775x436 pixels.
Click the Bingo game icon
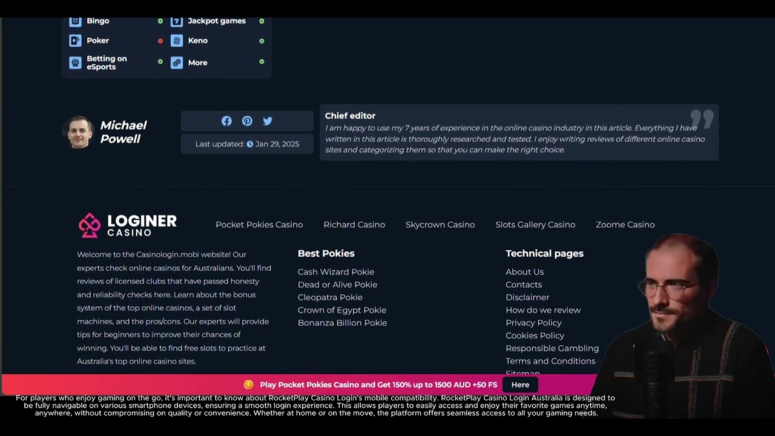(x=75, y=21)
